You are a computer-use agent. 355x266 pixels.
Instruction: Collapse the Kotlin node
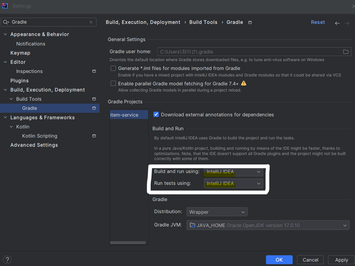(x=11, y=127)
